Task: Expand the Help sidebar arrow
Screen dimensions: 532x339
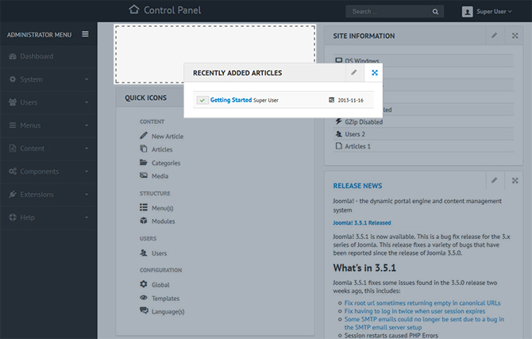Action: tap(87, 218)
